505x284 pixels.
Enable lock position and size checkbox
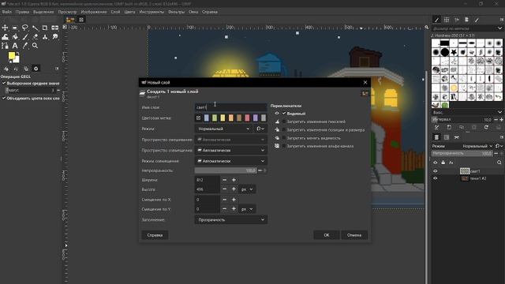tap(284, 129)
